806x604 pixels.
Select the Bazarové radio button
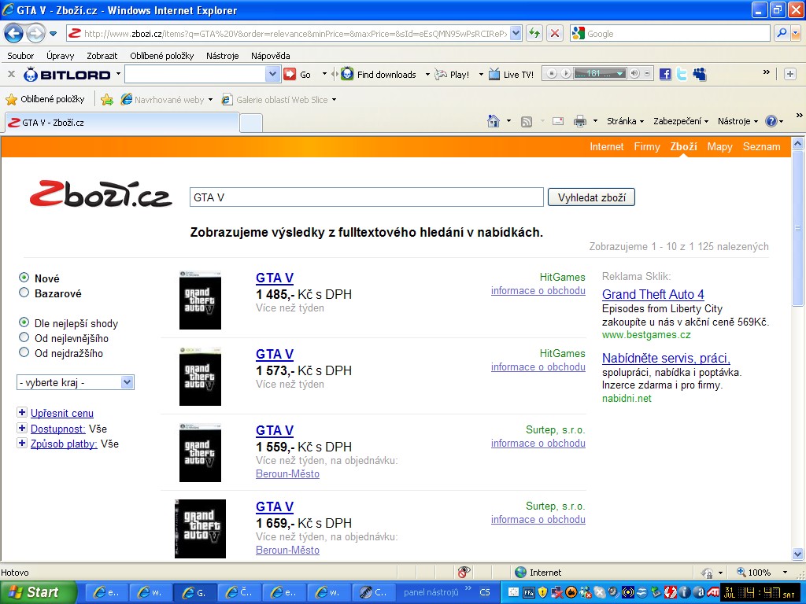point(24,293)
